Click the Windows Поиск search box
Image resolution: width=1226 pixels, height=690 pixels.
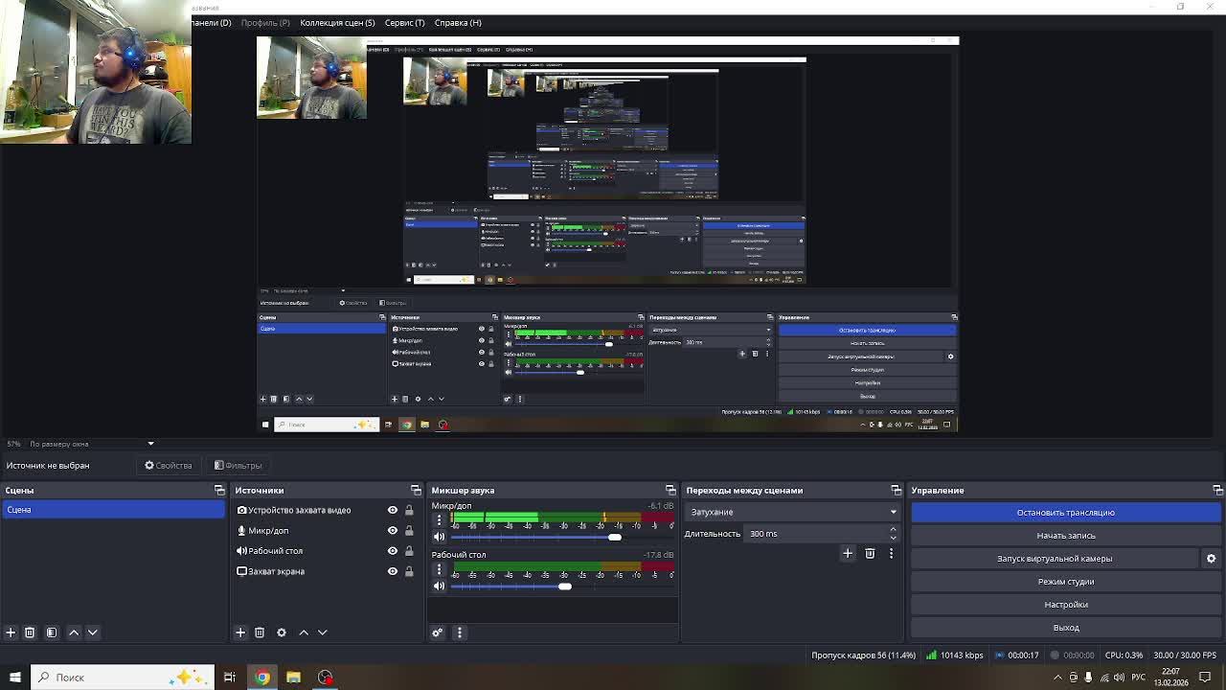pyautogui.click(x=123, y=678)
